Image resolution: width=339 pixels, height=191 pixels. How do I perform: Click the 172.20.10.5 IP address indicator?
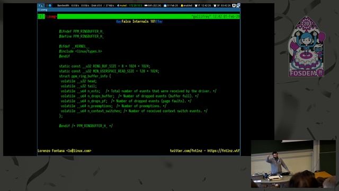tap(136, 6)
